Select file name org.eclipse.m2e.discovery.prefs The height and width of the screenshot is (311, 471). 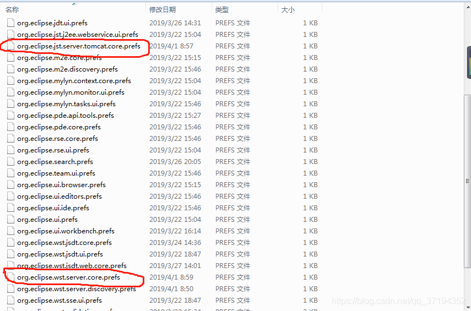(x=67, y=69)
